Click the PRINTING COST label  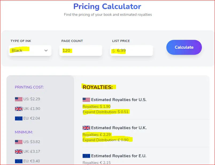point(29,87)
